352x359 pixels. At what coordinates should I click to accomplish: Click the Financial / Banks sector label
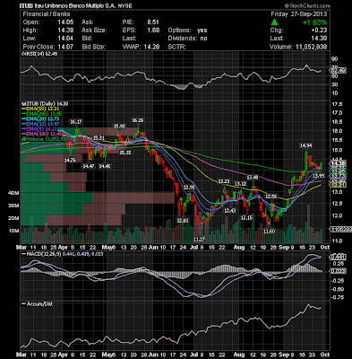coord(47,14)
